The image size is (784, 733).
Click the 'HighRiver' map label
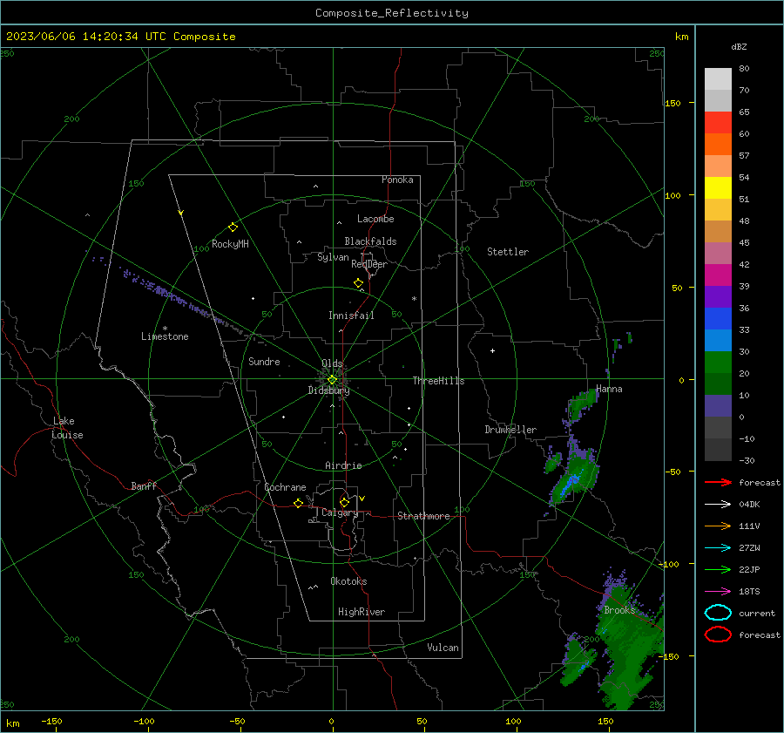362,612
